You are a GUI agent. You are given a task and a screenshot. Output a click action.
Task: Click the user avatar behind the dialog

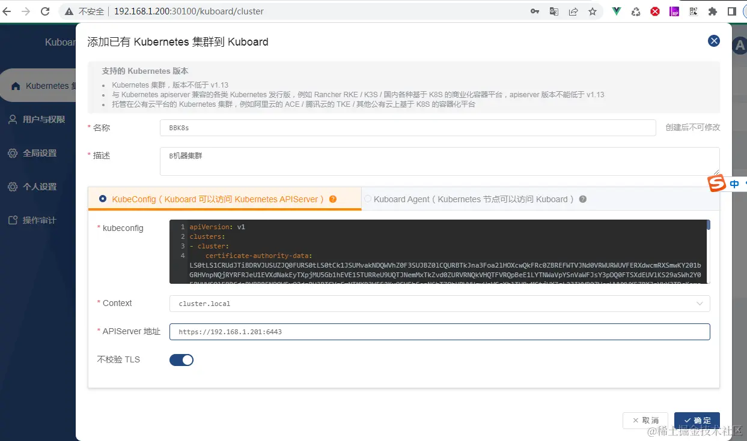pyautogui.click(x=740, y=46)
